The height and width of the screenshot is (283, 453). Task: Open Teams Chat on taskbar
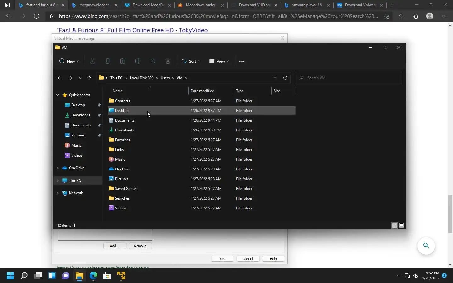point(66,276)
